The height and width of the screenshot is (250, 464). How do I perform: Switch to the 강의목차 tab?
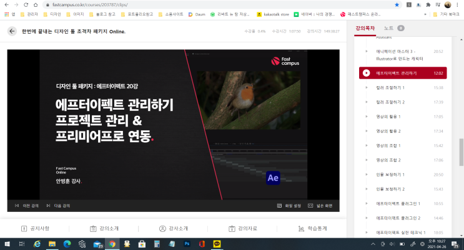[365, 28]
